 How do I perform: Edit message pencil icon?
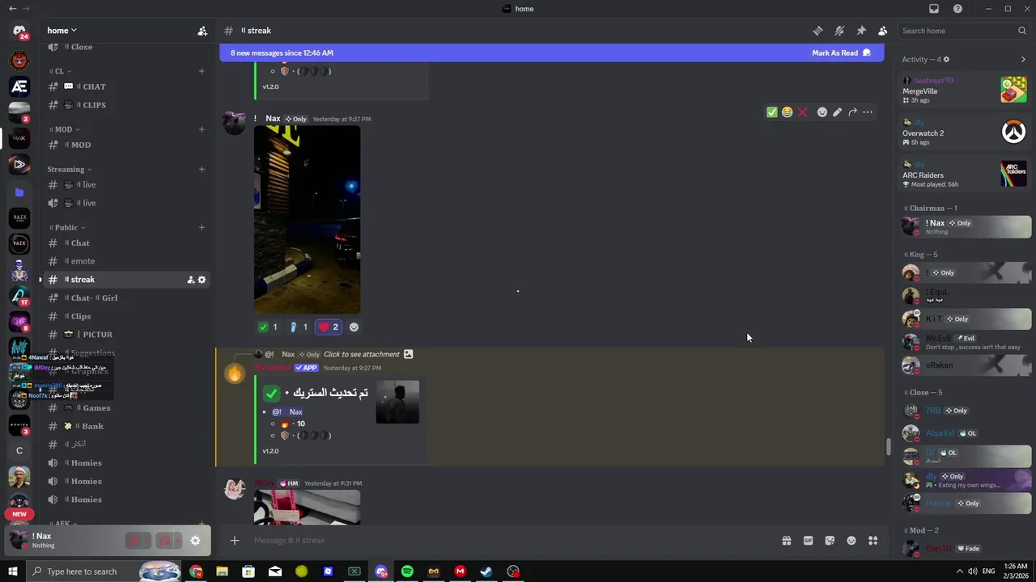click(x=837, y=112)
